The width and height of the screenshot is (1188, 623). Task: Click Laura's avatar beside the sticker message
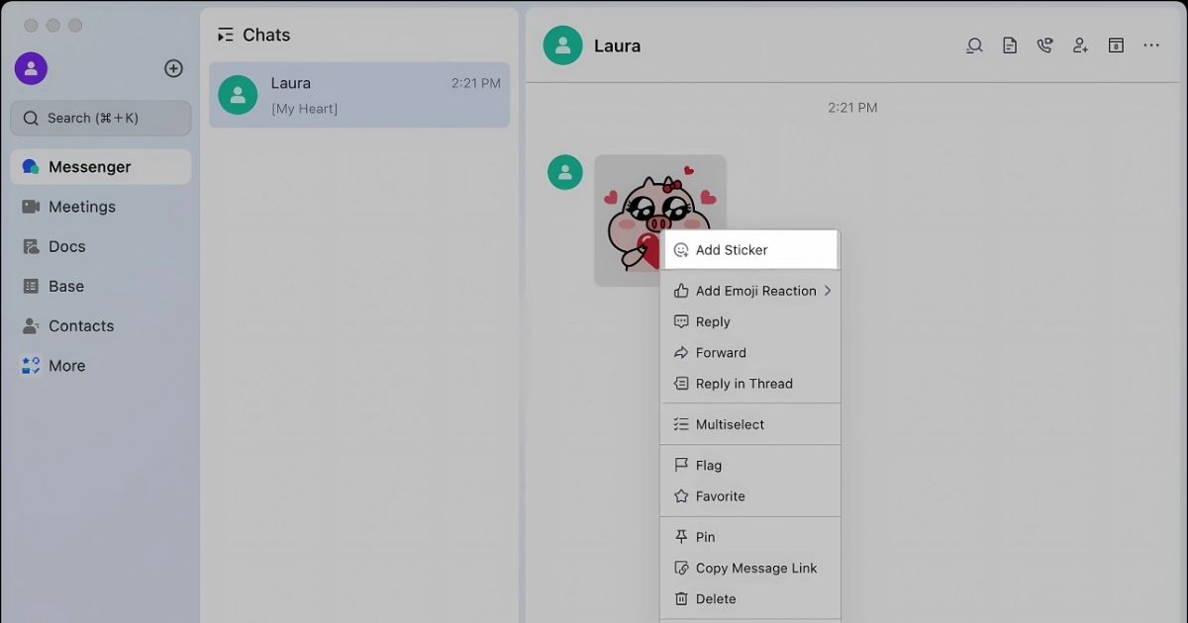coord(565,172)
